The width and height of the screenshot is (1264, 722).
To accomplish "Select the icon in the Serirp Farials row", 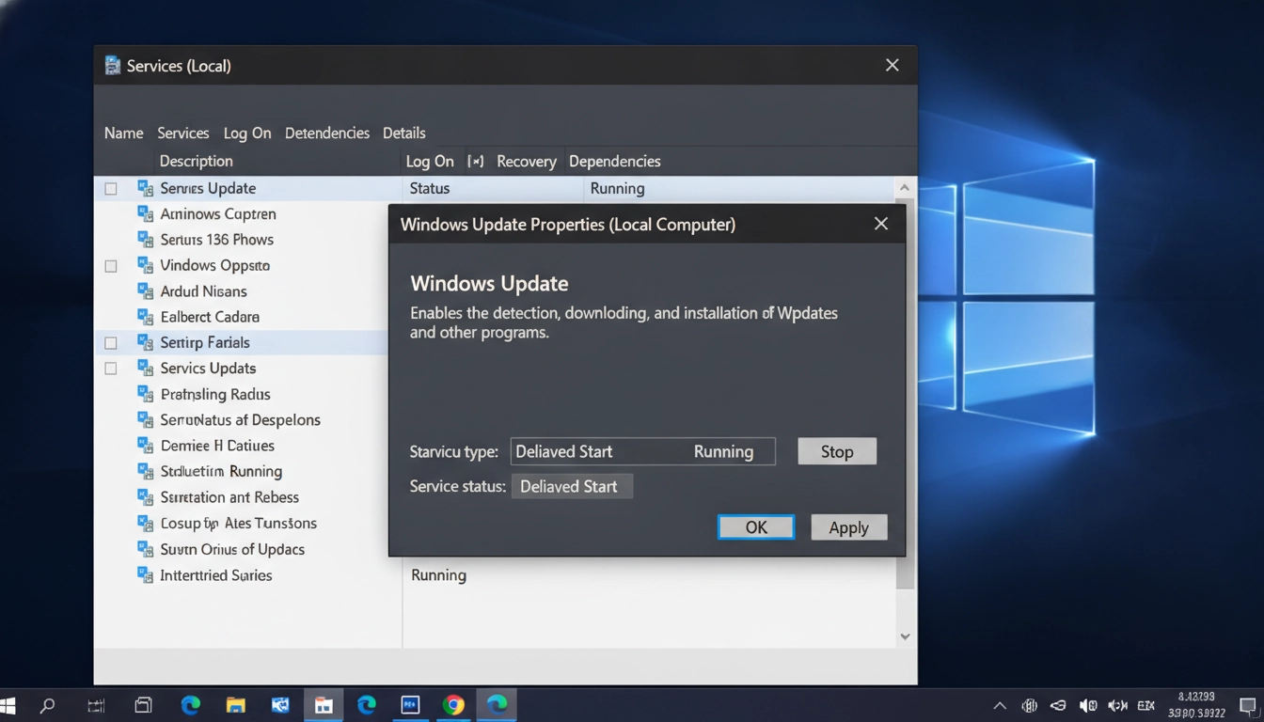I will [x=145, y=342].
